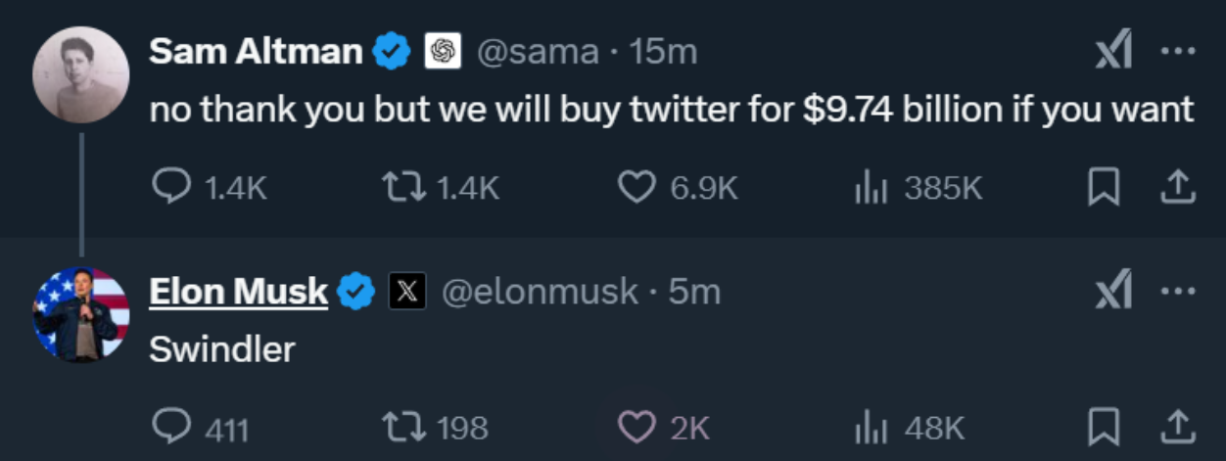This screenshot has height=461, width=1226.
Task: Open more options for Elon Musk's tweet
Action: click(1177, 291)
